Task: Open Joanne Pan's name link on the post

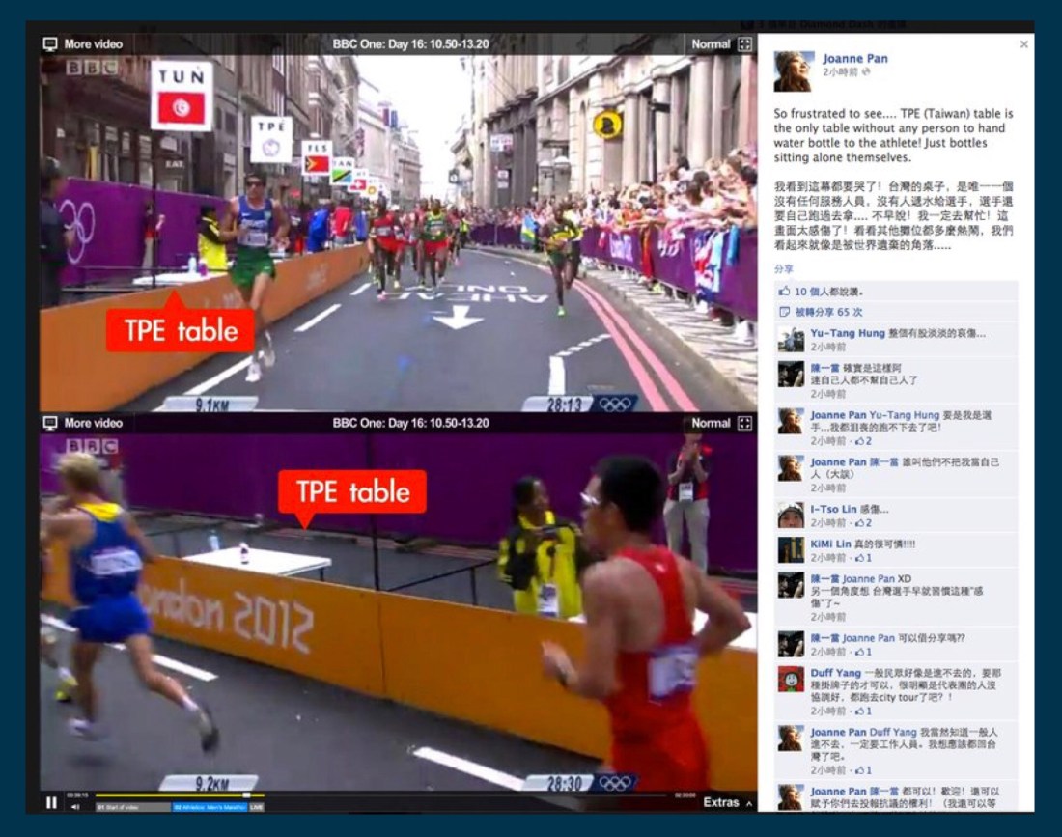Action: 855,59
